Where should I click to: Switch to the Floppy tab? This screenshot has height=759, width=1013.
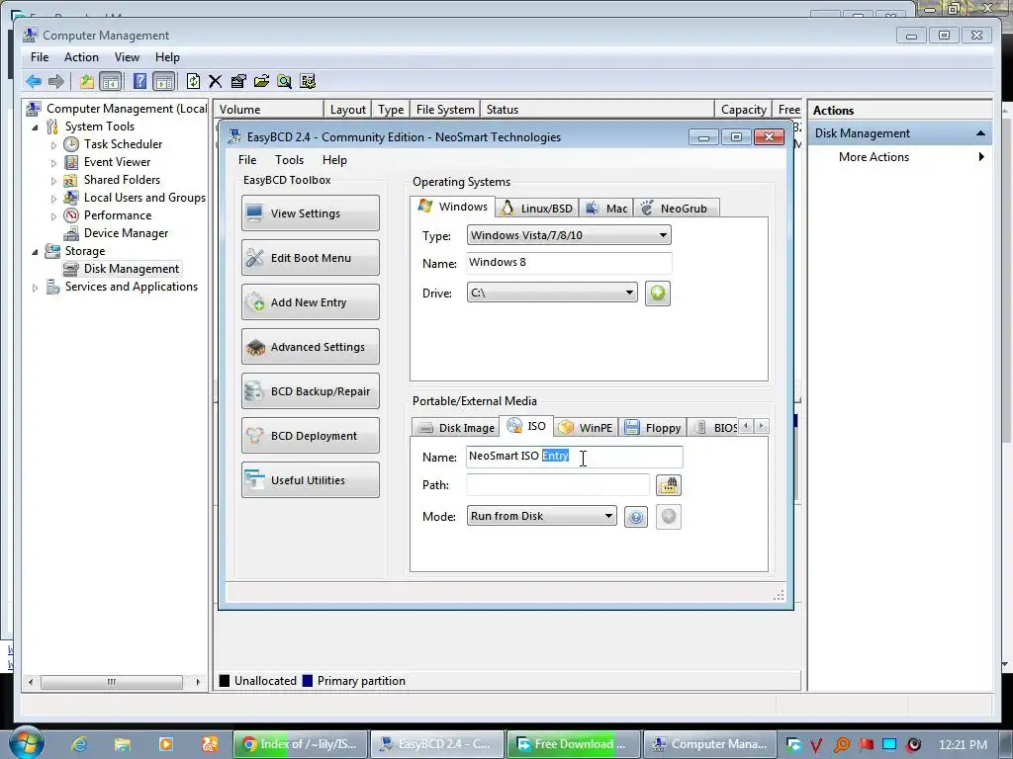[x=653, y=428]
